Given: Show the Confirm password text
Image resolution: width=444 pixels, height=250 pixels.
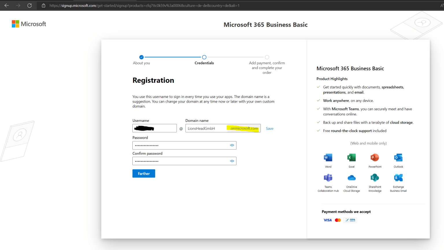Looking at the screenshot, I should 232,161.
